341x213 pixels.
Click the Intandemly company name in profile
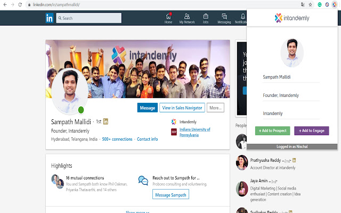pos(188,122)
